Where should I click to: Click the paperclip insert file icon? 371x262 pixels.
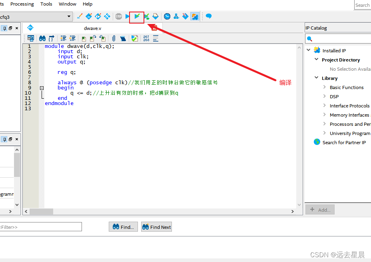click(x=114, y=38)
